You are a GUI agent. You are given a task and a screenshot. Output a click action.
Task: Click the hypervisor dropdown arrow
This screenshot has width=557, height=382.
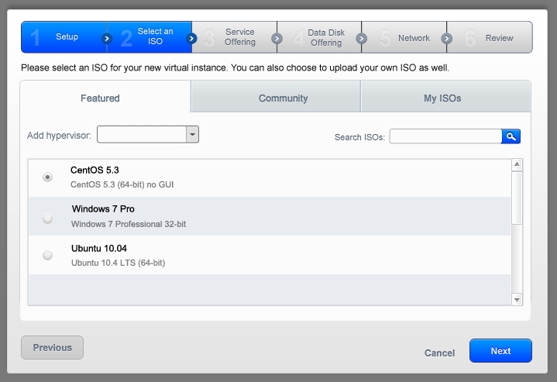[192, 135]
